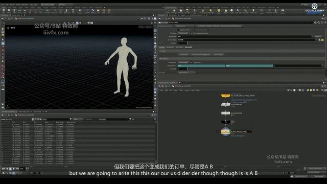Switch to the Scheduling tab

(170, 48)
